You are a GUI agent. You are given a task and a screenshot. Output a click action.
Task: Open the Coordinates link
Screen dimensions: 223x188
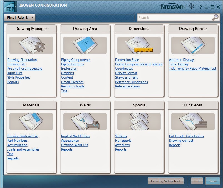tap(124, 69)
